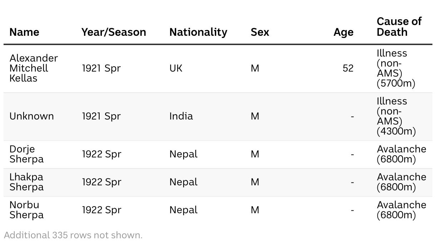Select 1922 Spr in Dorje Sherpa row
This screenshot has height=244, width=436.
(x=101, y=154)
